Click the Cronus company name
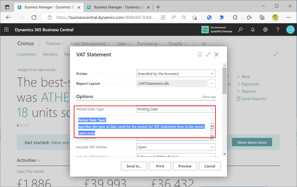Screen dimensions: 297x187 click(x=26, y=44)
